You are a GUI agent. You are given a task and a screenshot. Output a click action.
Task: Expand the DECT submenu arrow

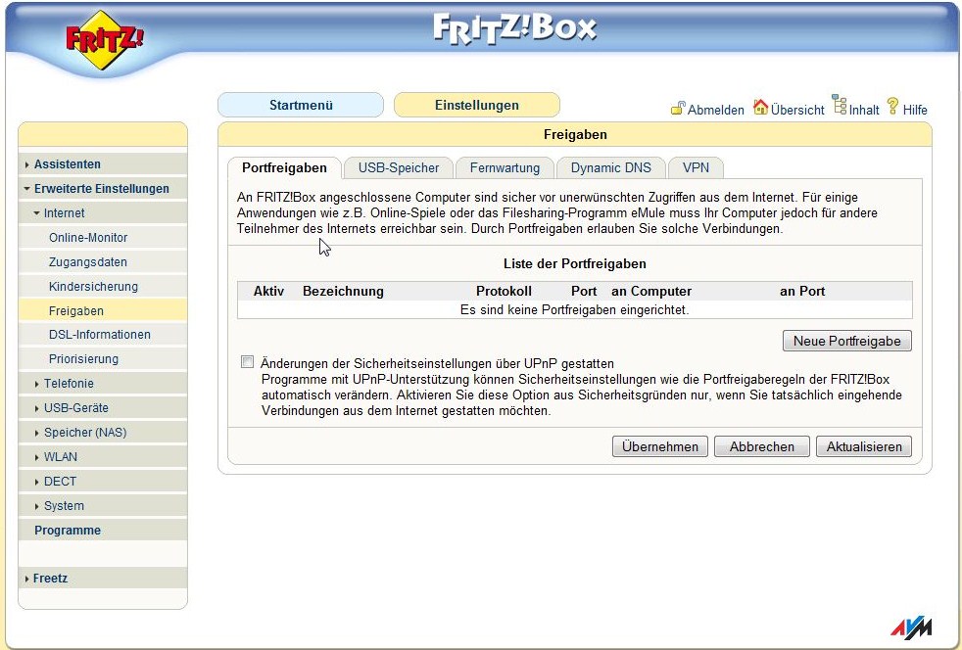click(x=37, y=482)
